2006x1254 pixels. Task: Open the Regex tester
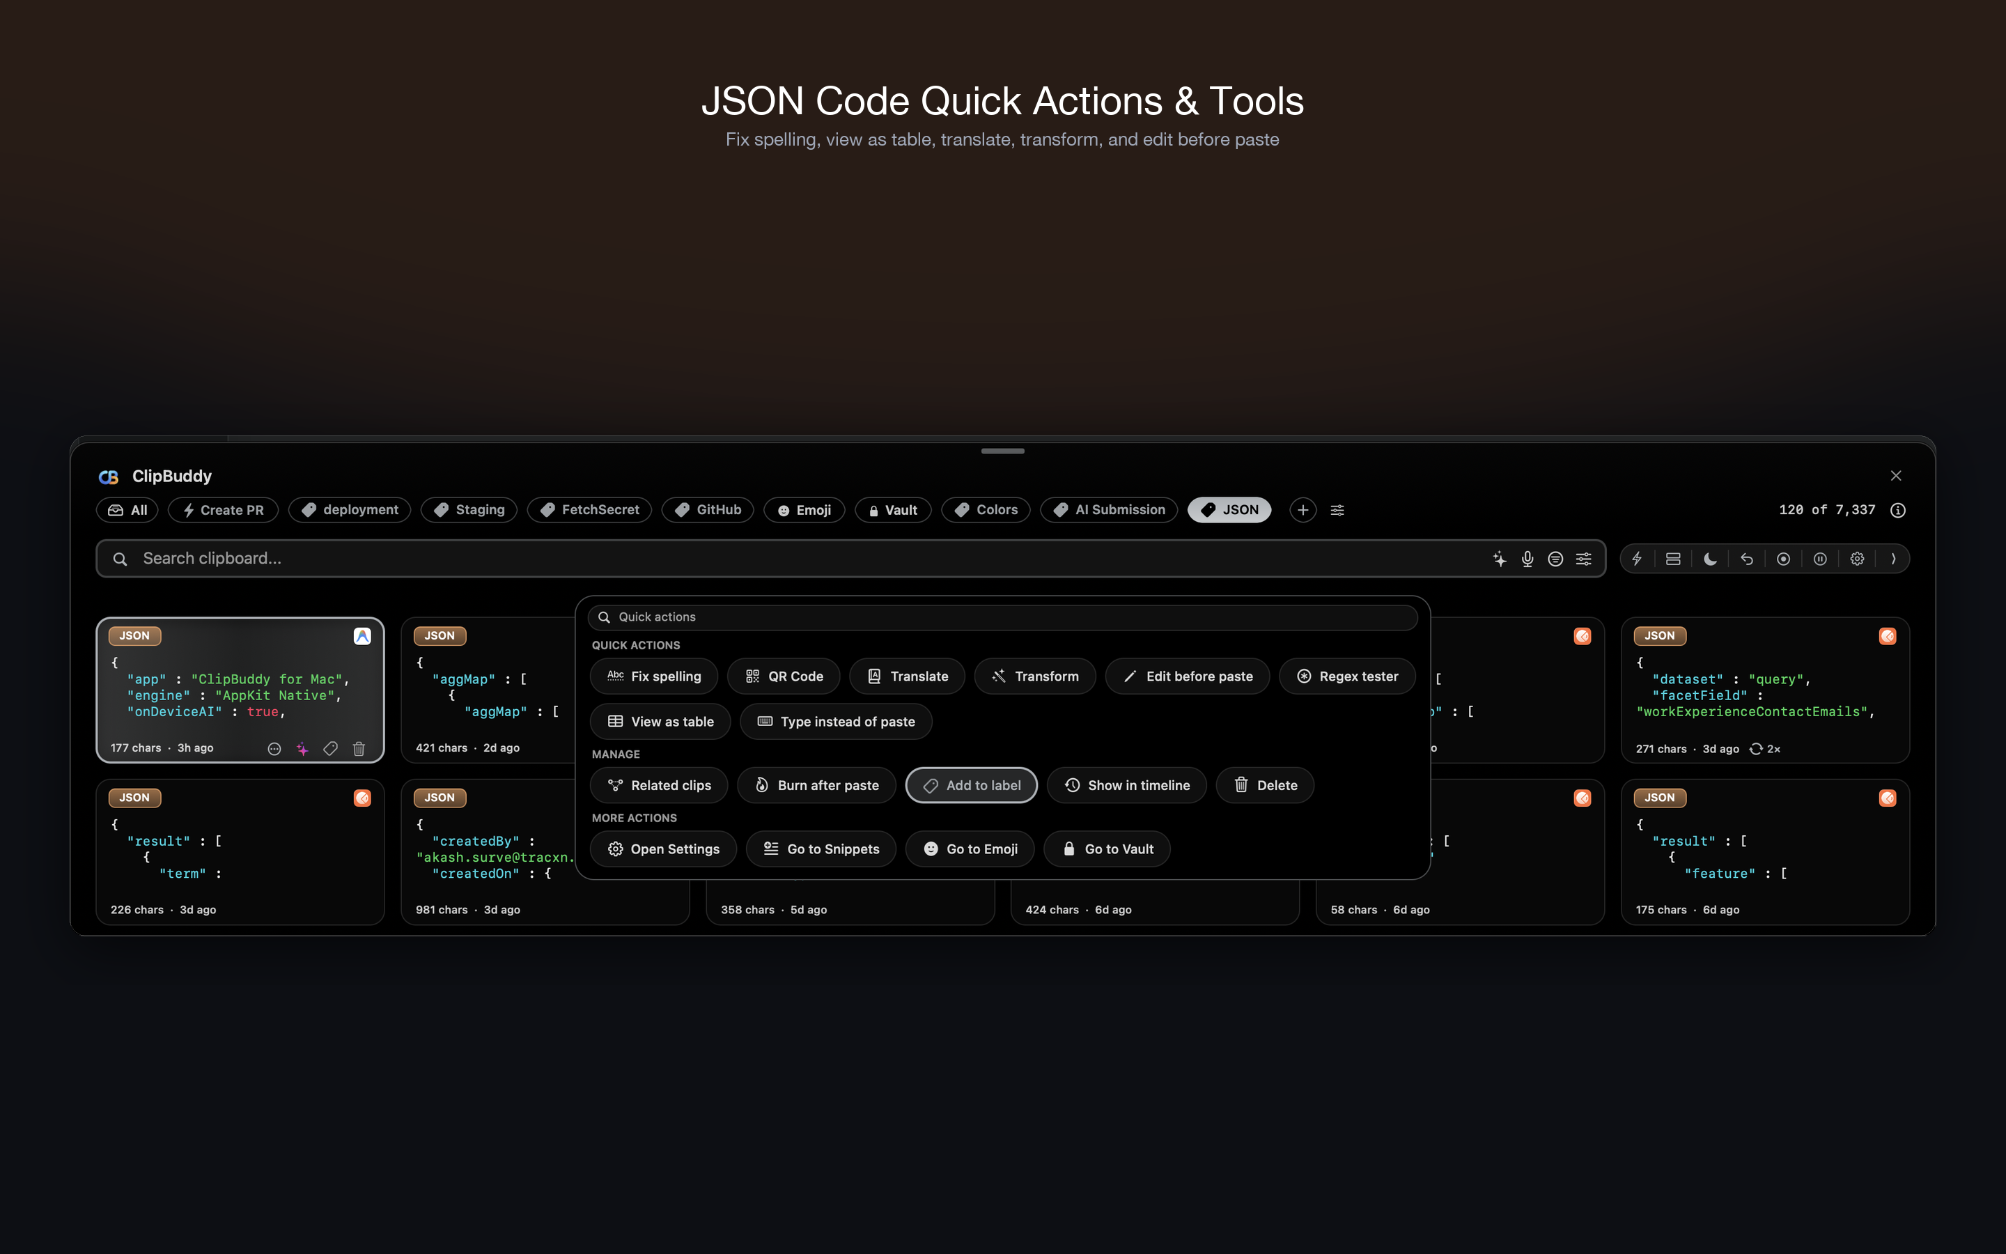[1347, 676]
